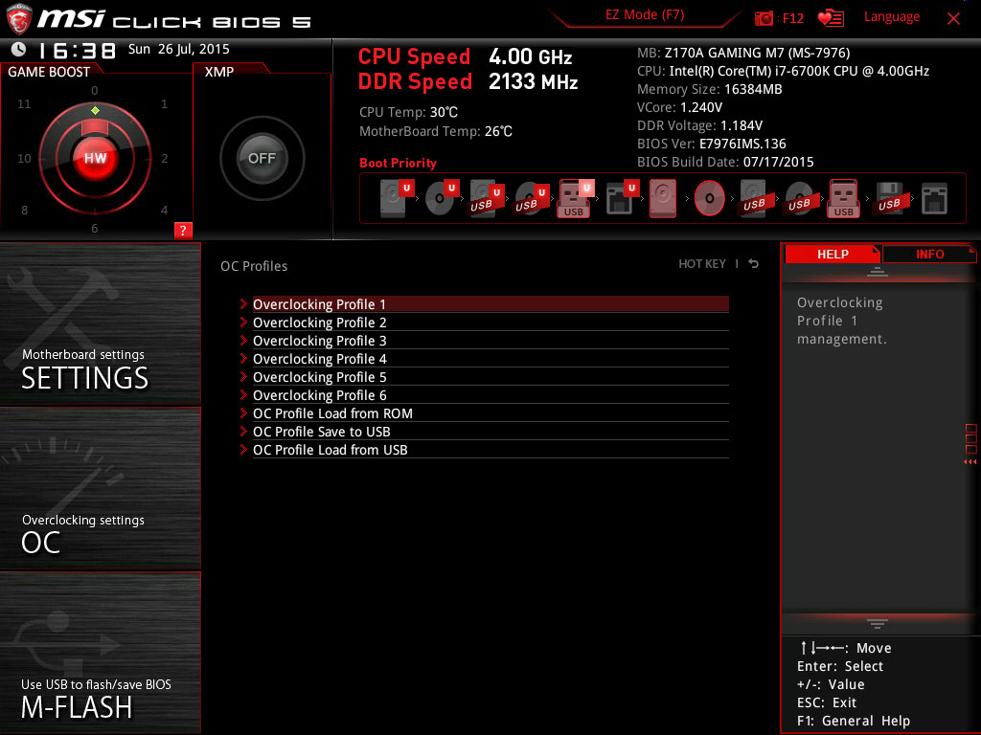Screen dimensions: 981x735
Task: Switch to EZ Mode (F7)
Action: tap(645, 14)
